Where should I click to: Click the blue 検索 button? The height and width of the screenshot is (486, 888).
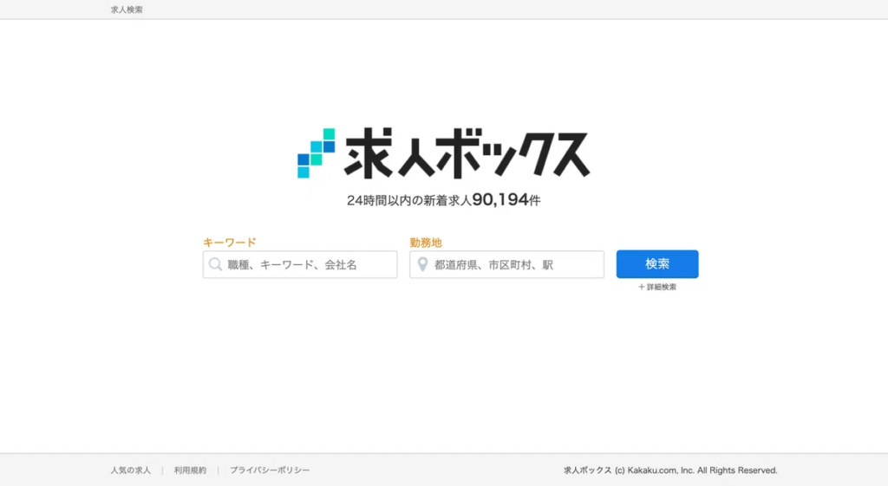[657, 263]
